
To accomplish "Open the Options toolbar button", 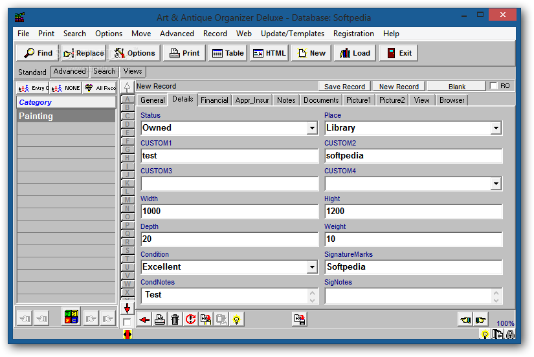I will [x=135, y=53].
